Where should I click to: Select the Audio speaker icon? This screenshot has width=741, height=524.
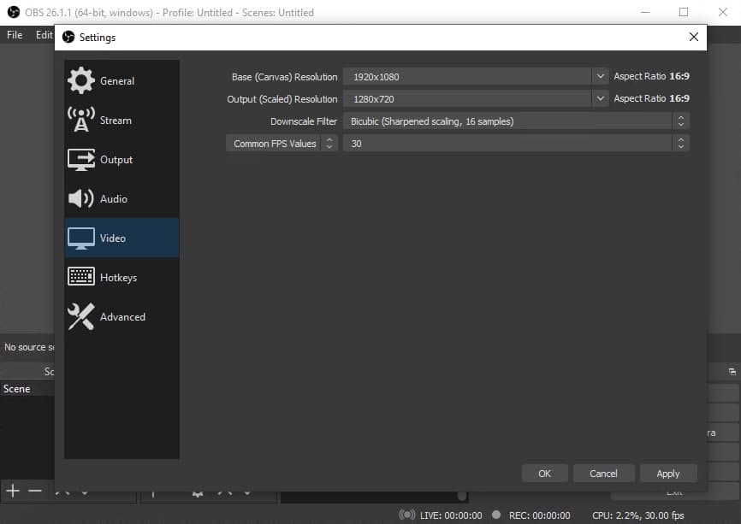[81, 198]
